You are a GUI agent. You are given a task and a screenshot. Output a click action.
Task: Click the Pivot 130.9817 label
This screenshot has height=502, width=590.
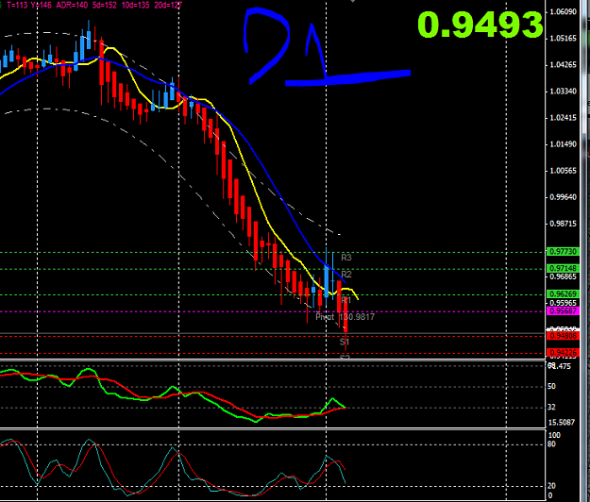346,317
